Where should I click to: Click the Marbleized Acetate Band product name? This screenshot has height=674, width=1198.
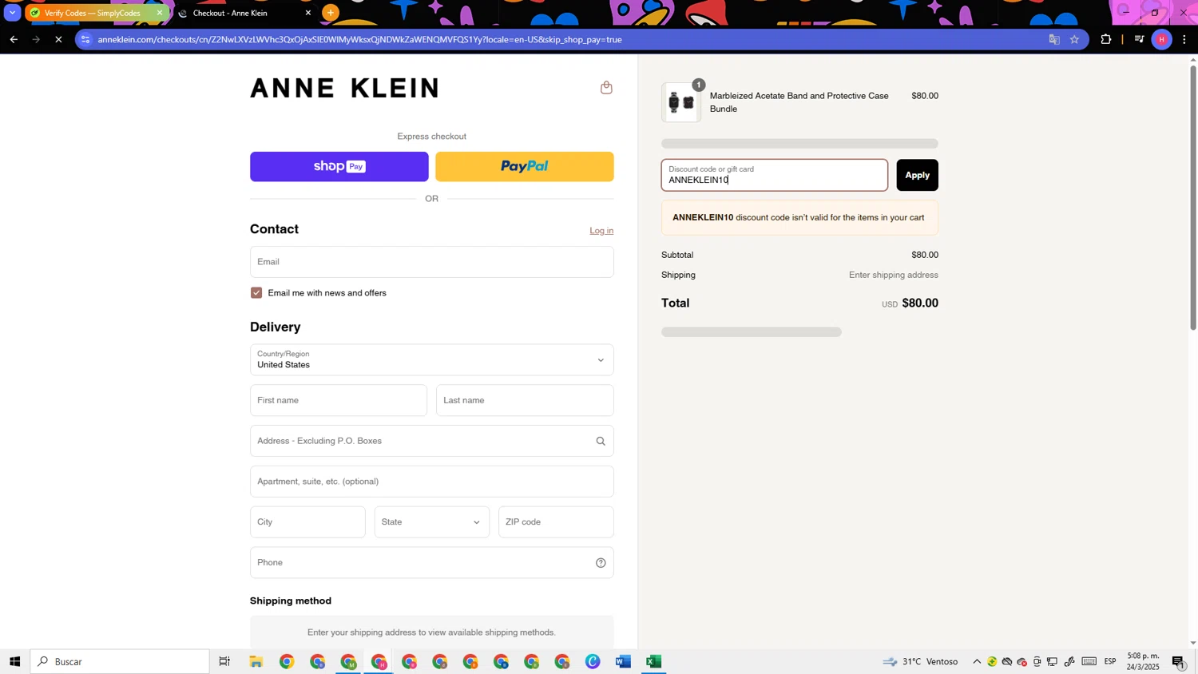coord(799,102)
